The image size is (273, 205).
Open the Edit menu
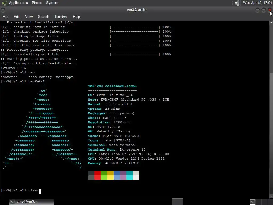pyautogui.click(x=17, y=17)
